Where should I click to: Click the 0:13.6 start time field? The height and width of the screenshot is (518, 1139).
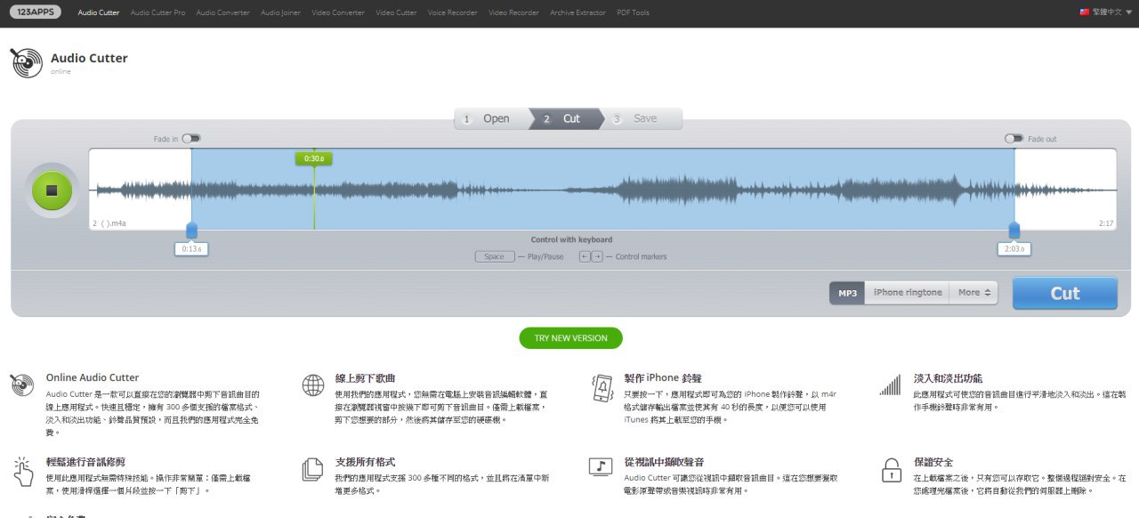(191, 249)
